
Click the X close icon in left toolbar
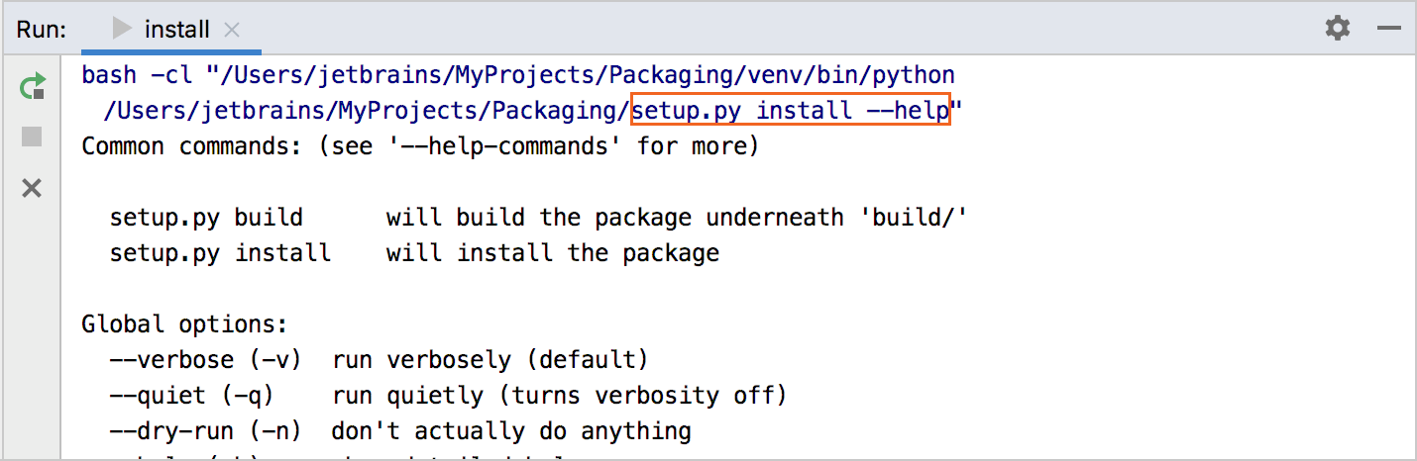coord(32,188)
